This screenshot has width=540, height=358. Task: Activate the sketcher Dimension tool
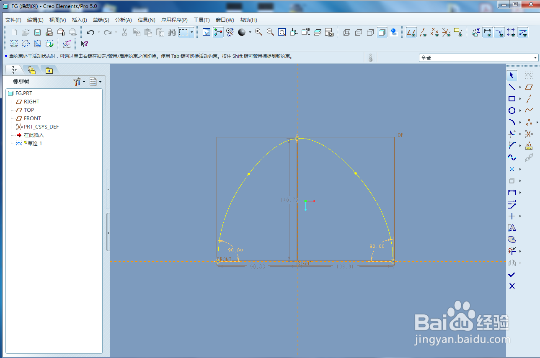(x=512, y=193)
